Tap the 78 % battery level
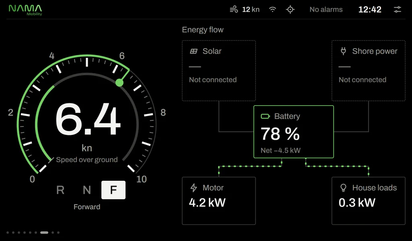412x241 pixels. click(280, 134)
